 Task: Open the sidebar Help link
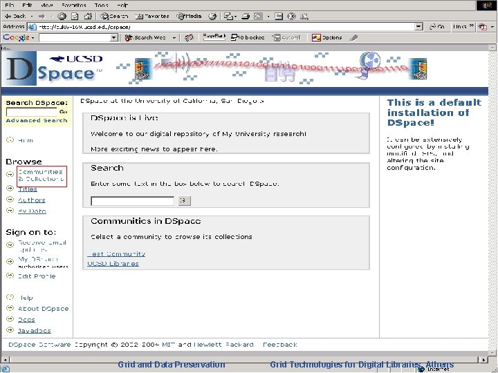26,298
